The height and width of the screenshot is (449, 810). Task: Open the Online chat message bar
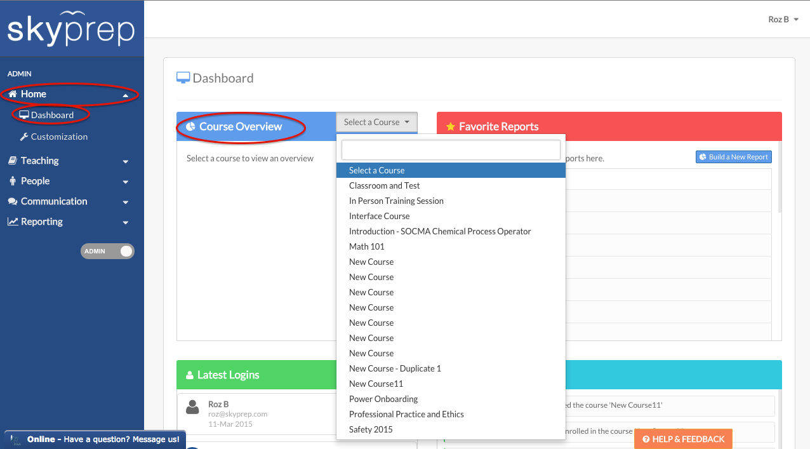point(95,439)
